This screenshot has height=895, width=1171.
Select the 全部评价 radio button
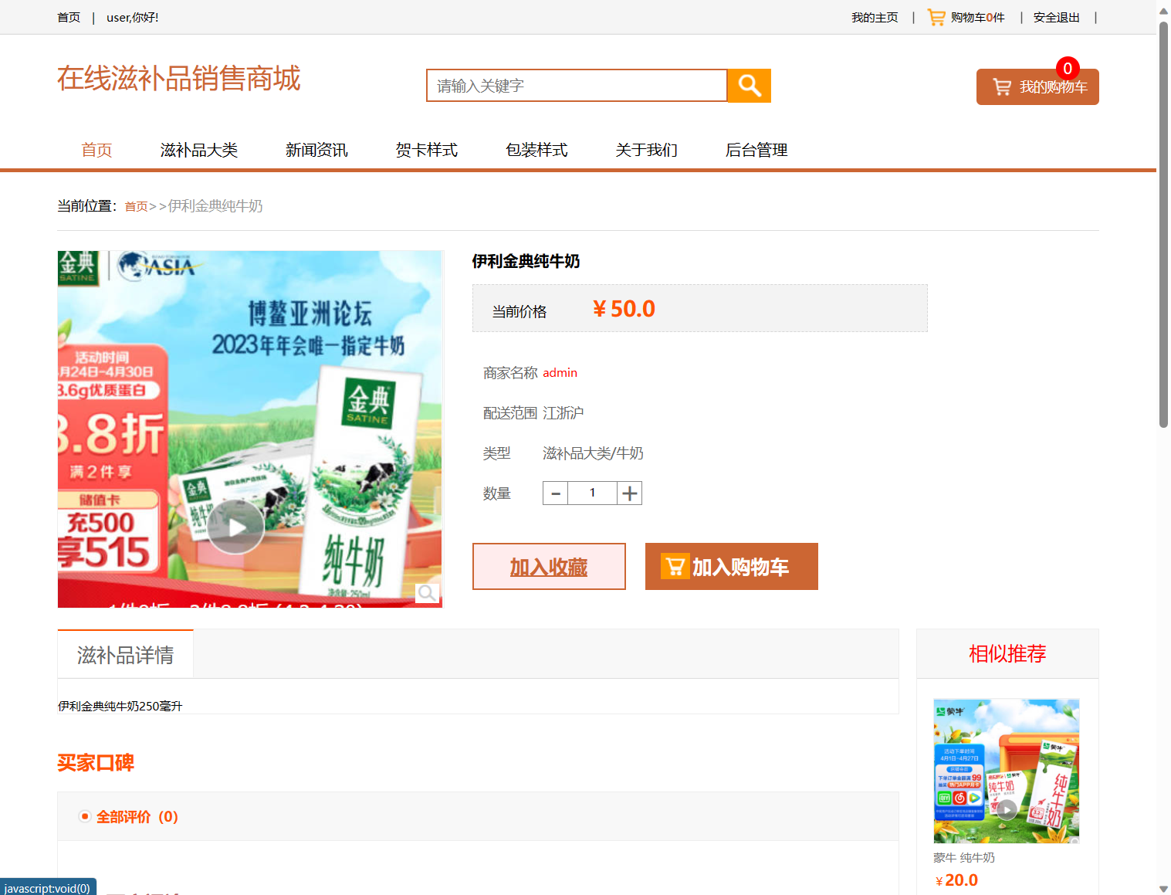(x=84, y=816)
